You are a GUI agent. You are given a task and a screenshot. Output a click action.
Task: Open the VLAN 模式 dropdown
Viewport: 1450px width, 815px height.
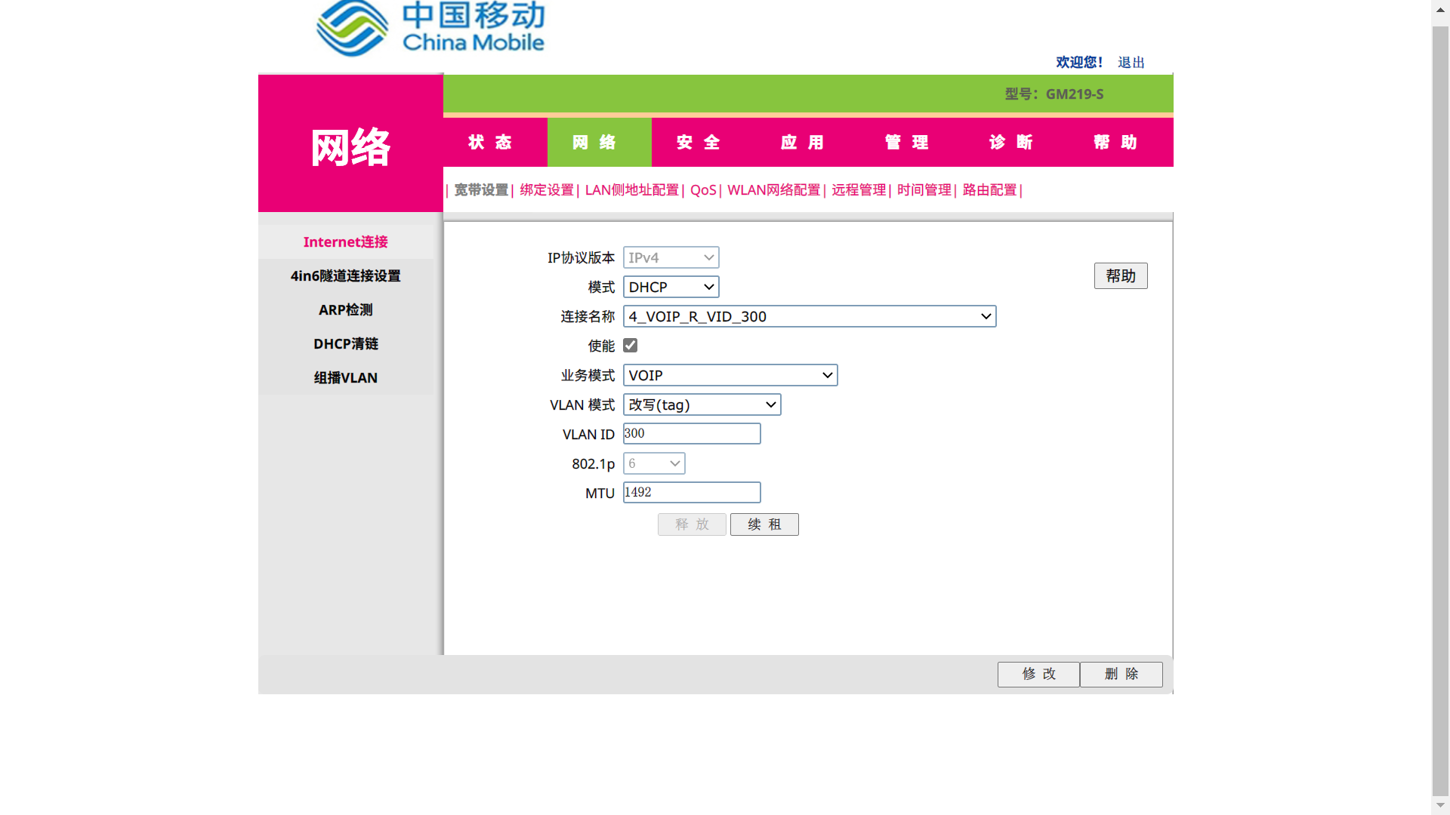point(702,404)
